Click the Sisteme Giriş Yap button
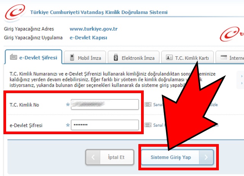Screen dimensions: 244x176 [x=177, y=157]
